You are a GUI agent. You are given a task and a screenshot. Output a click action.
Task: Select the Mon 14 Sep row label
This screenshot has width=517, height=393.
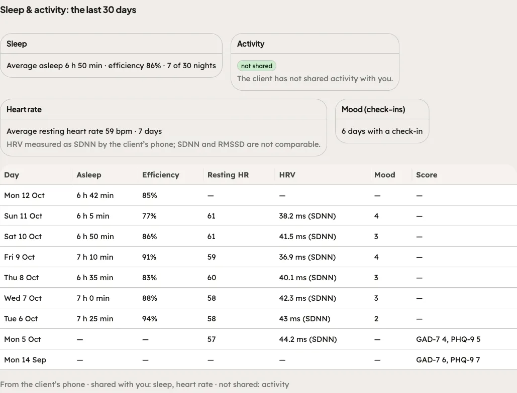[25, 360]
